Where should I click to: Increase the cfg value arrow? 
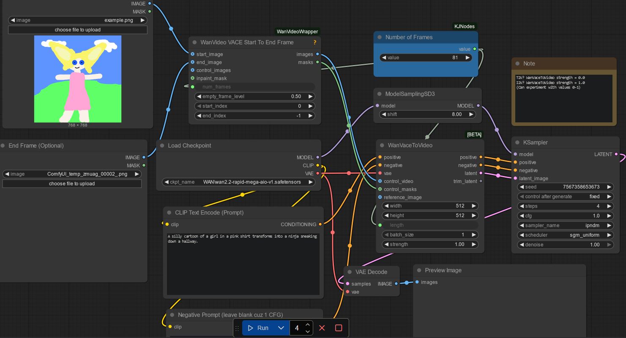point(609,216)
